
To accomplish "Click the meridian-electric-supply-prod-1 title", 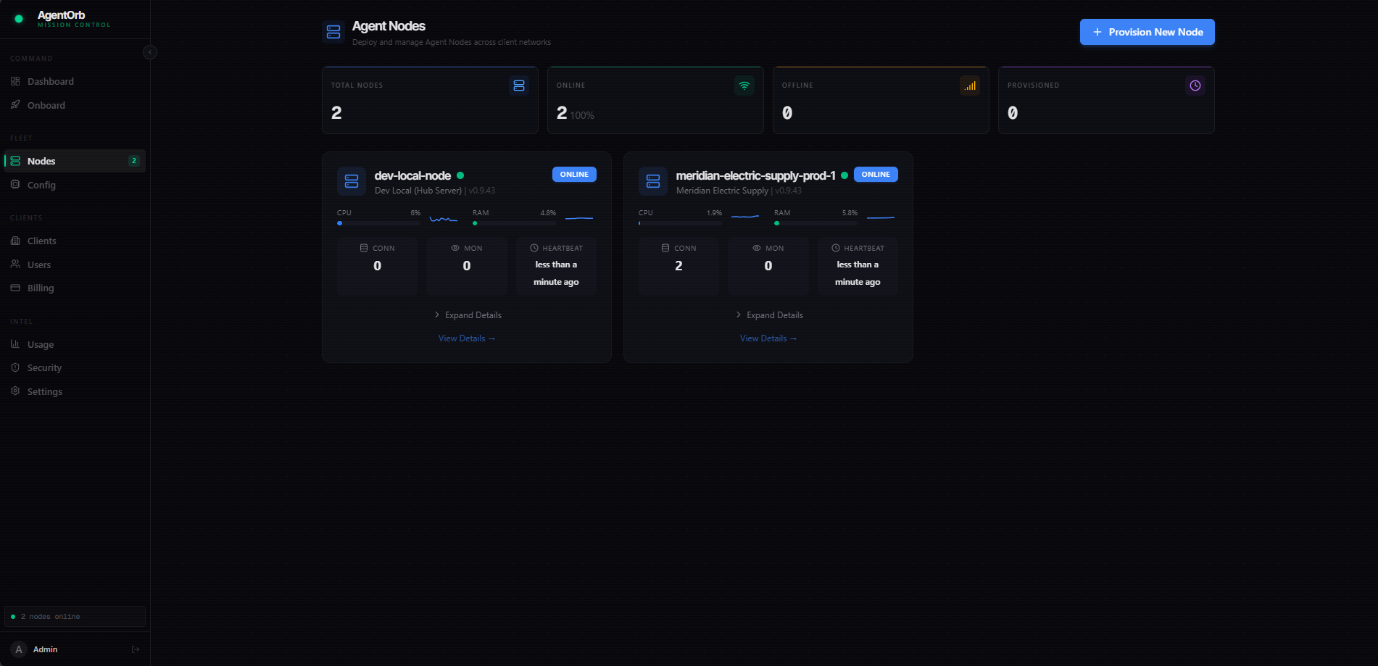I will click(x=755, y=175).
